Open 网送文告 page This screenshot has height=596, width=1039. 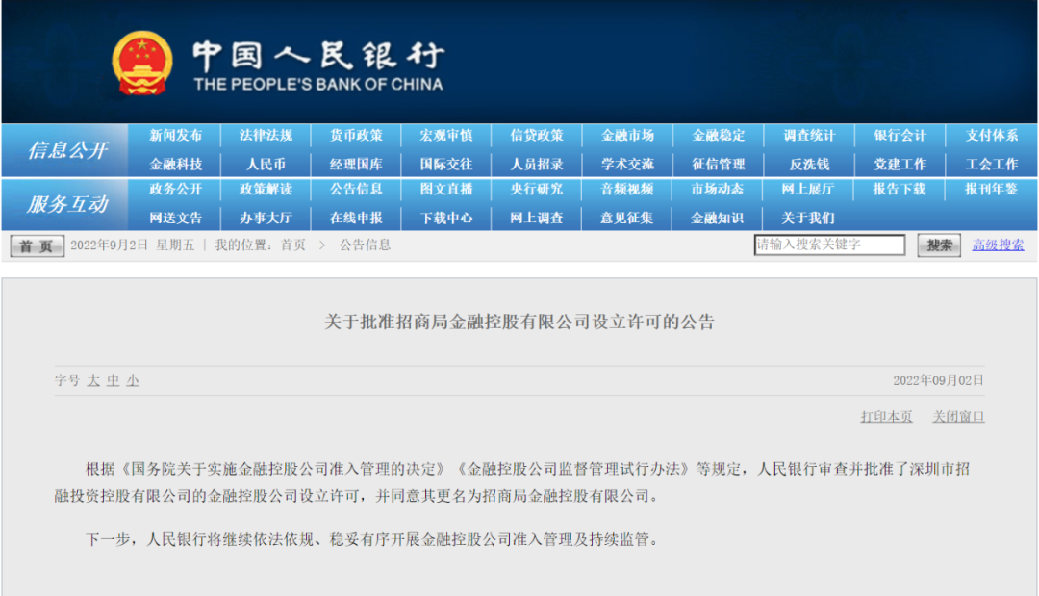point(176,218)
